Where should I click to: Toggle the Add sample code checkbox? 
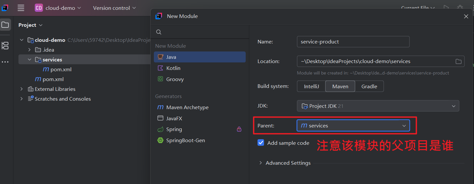(x=261, y=143)
